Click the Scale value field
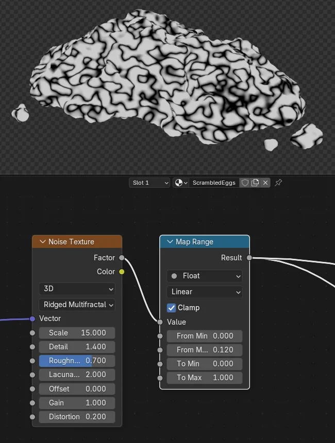335x443 pixels. coord(77,333)
